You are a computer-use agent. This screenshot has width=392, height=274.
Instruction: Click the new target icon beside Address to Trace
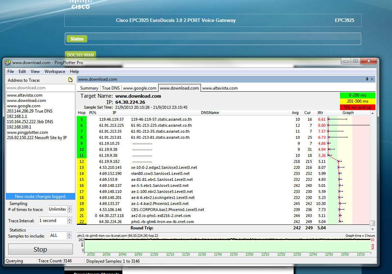tap(70, 80)
